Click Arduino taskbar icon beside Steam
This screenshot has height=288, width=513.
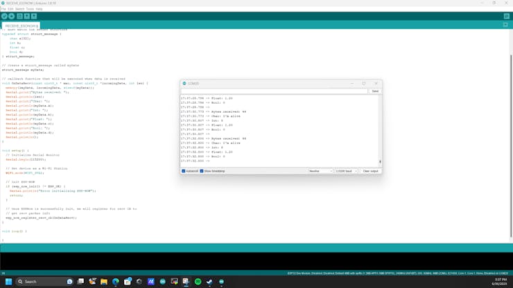(222, 282)
